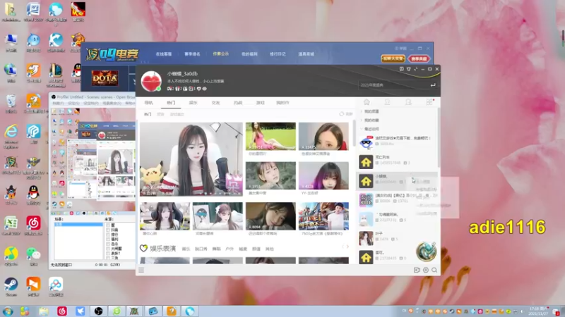Open the NetEase Cloud Music desktop icon
Screen dimensions: 565x317
pyautogui.click(x=33, y=225)
